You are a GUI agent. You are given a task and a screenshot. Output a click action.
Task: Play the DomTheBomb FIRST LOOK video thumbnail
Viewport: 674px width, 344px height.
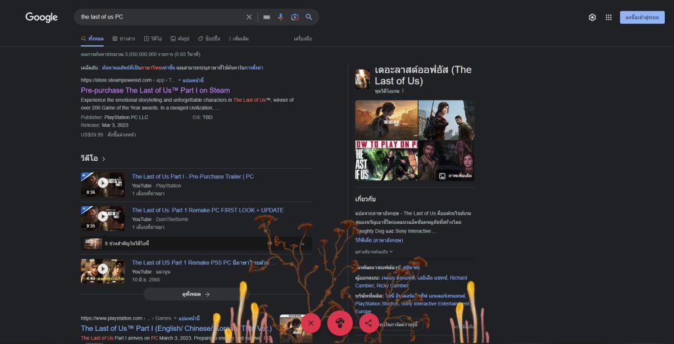tap(103, 219)
